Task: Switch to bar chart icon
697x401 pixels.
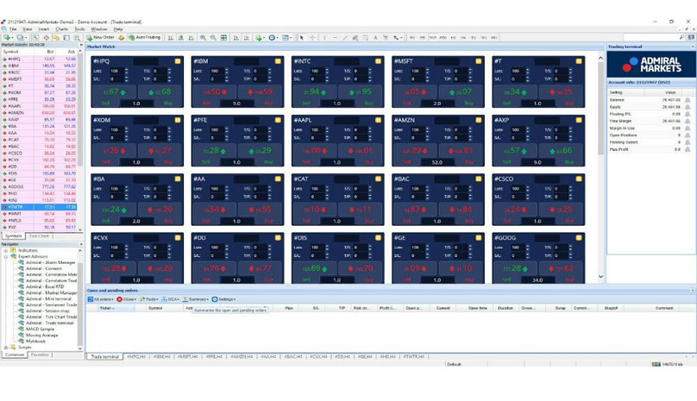Action: (x=170, y=38)
